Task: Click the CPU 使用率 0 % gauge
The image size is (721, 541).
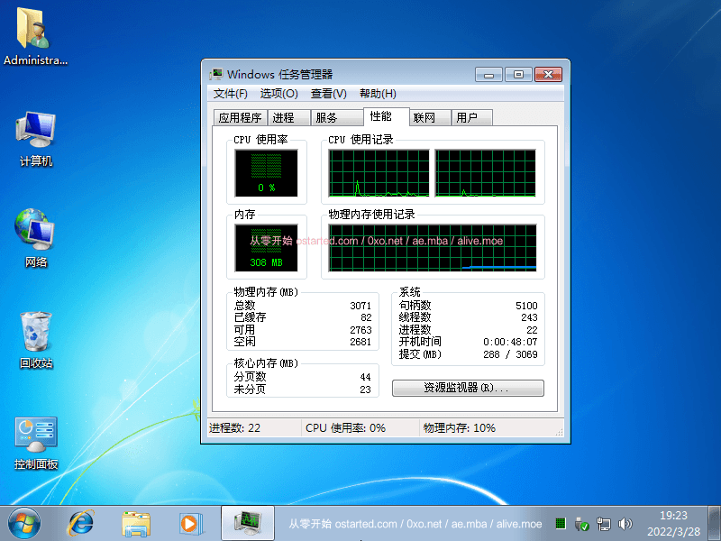Action: [266, 173]
